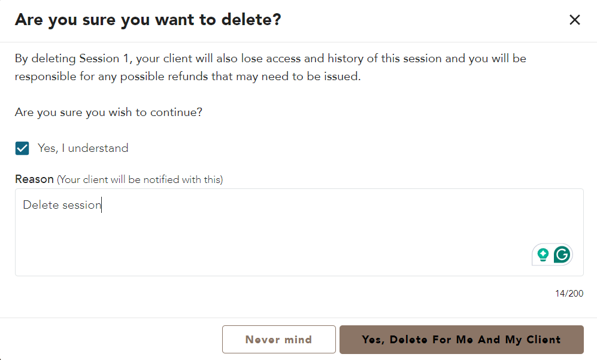Click the Never mind button
The image size is (597, 360).
(278, 340)
